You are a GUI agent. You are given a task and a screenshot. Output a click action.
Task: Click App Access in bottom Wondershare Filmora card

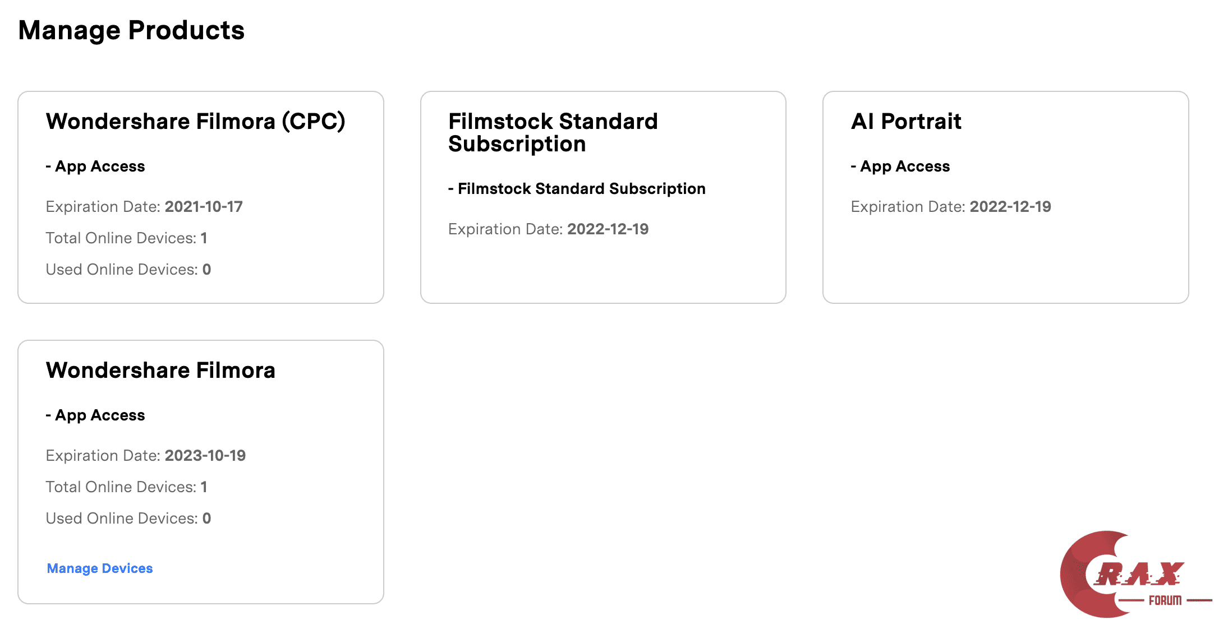tap(95, 415)
